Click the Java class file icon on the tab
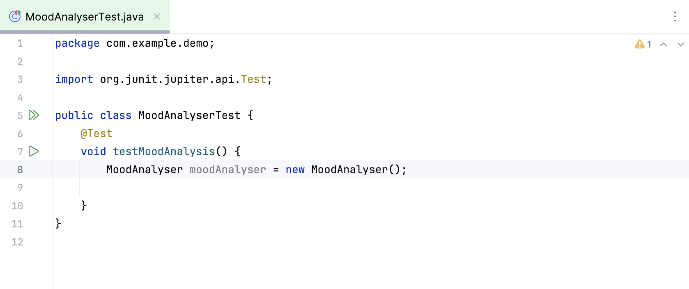Screen dimensions: 689x289 (15, 16)
